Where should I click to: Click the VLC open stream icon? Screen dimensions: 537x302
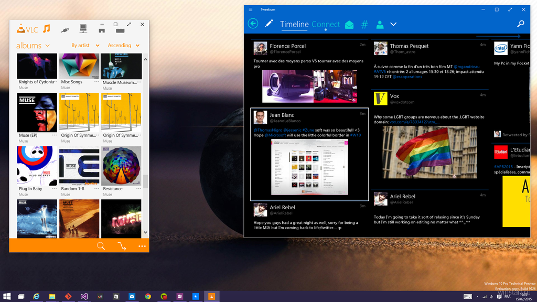[x=122, y=246]
